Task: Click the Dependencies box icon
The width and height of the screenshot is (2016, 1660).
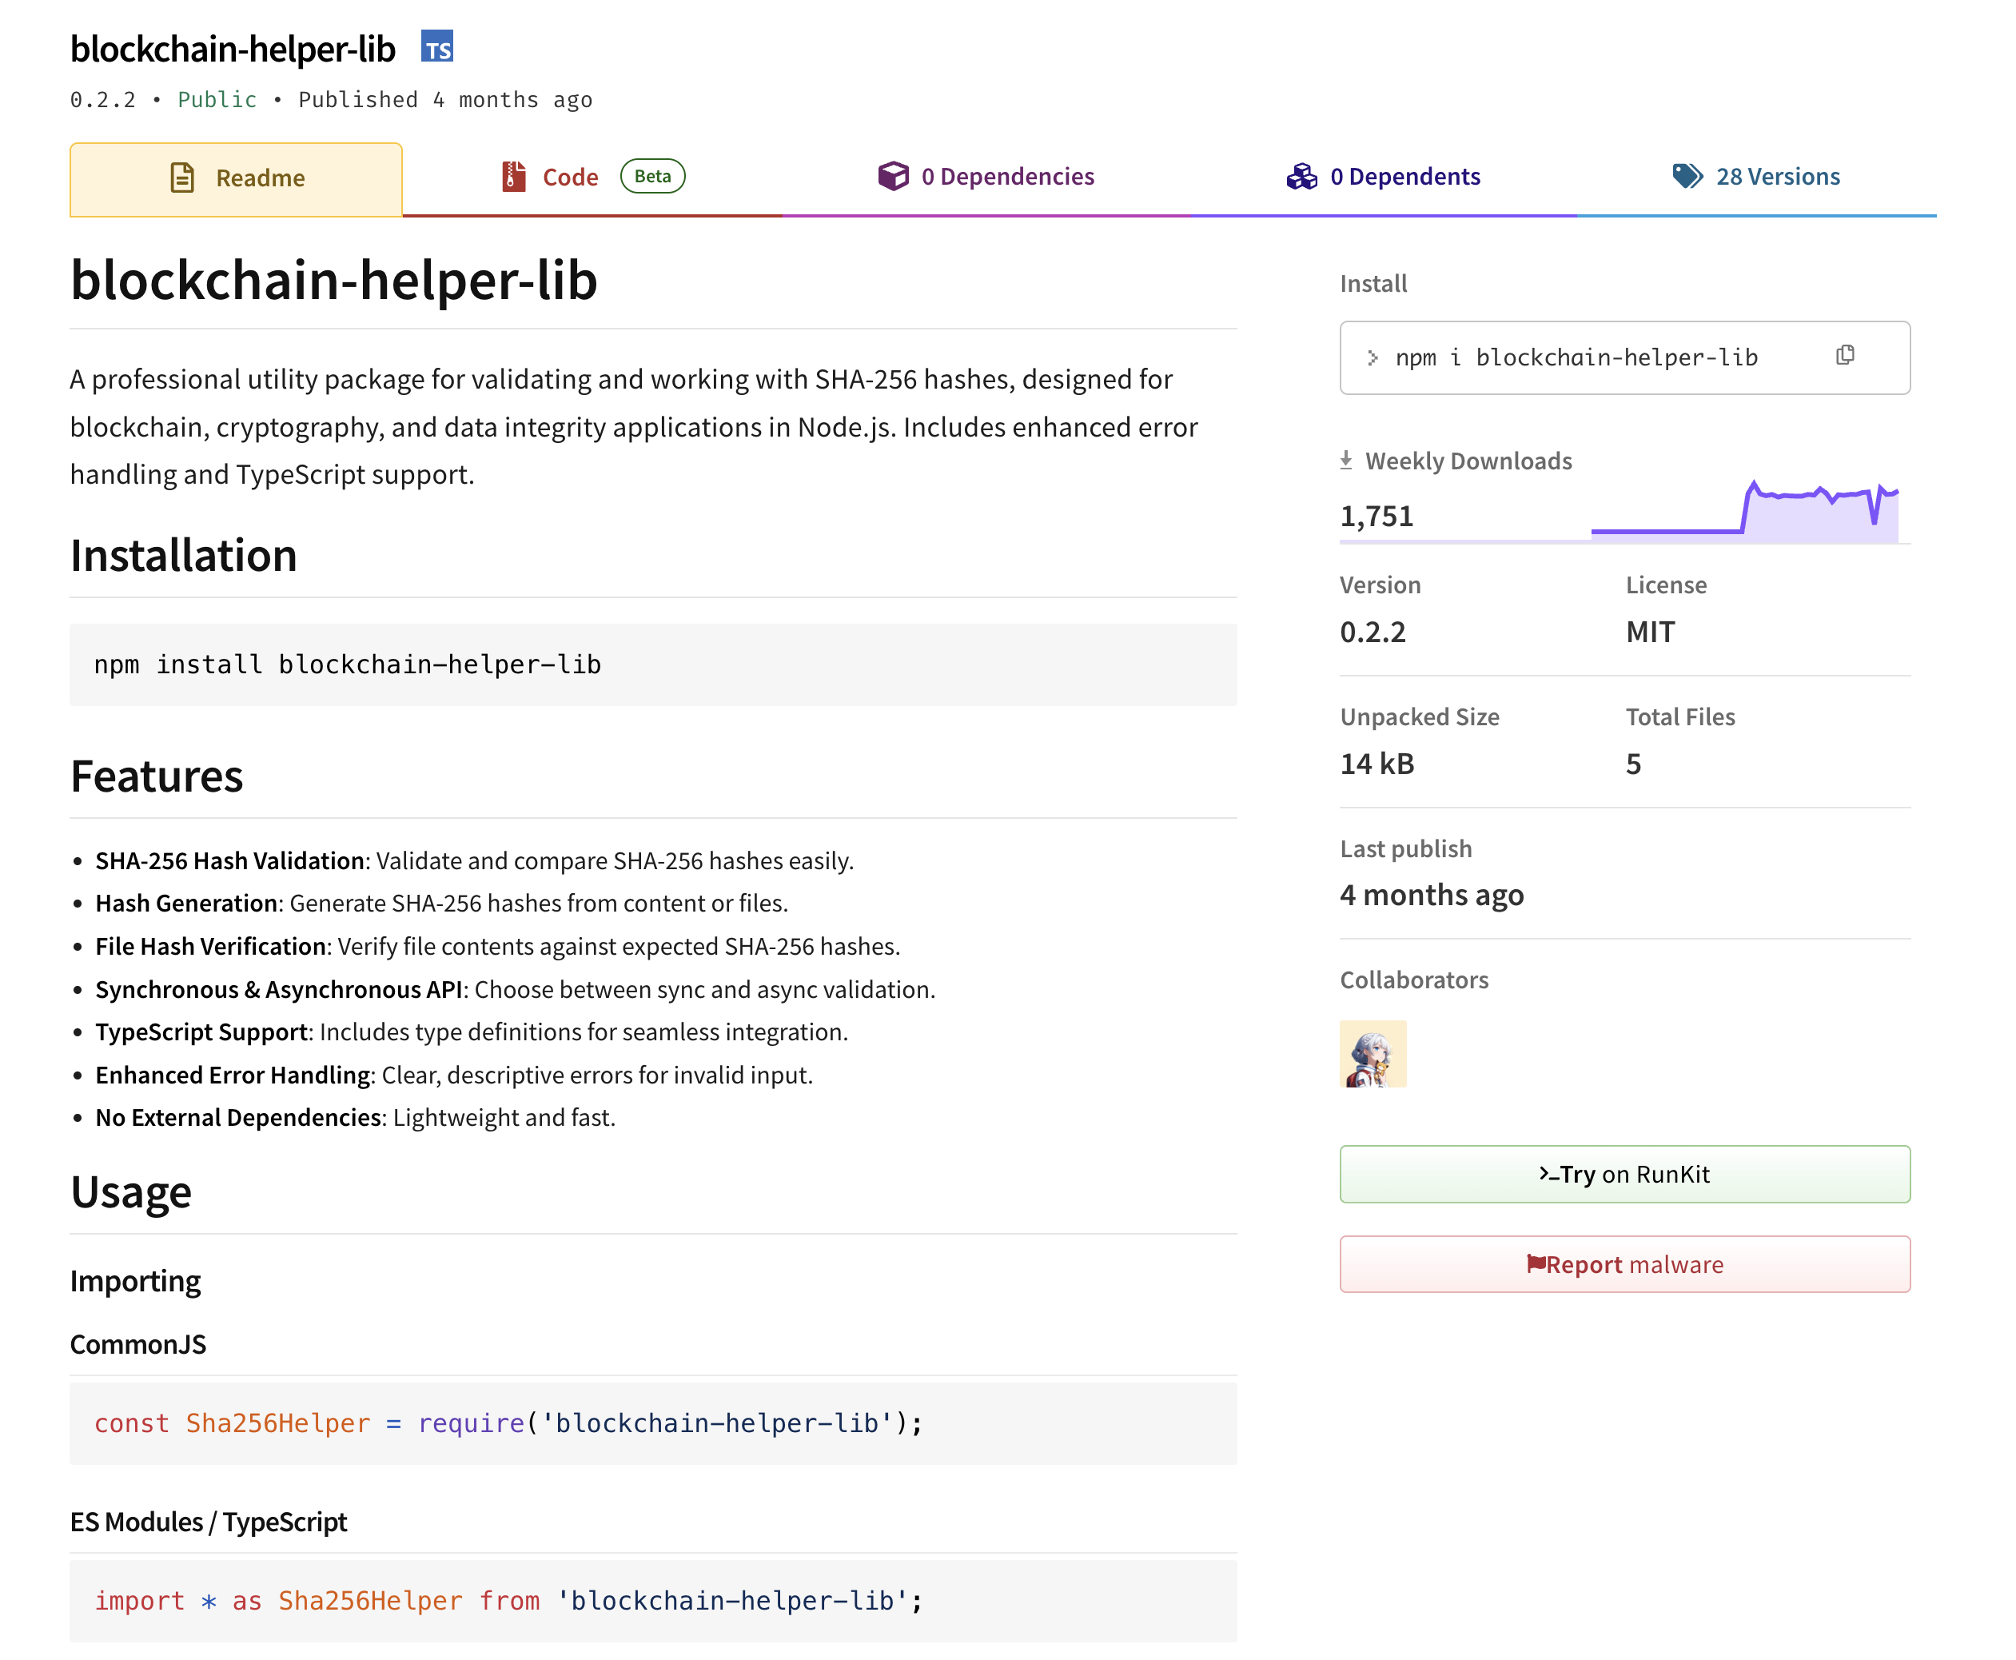Action: (893, 177)
